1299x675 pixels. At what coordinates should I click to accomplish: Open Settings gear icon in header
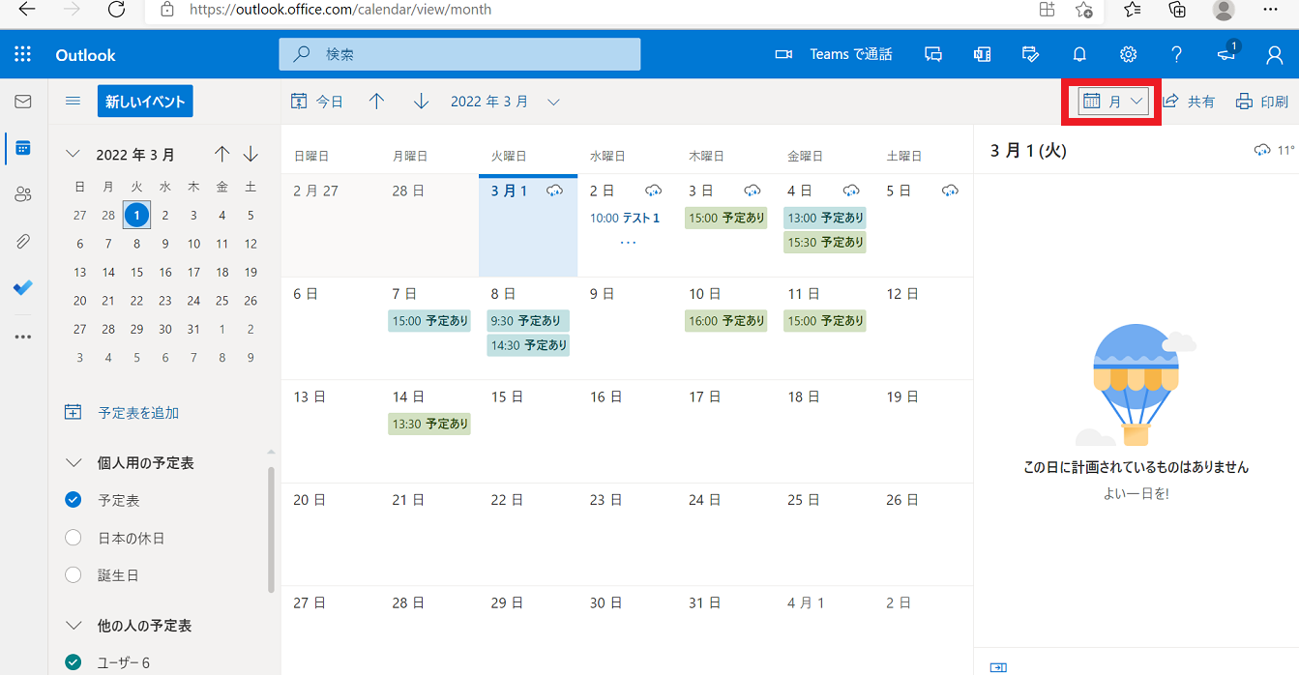click(x=1128, y=55)
